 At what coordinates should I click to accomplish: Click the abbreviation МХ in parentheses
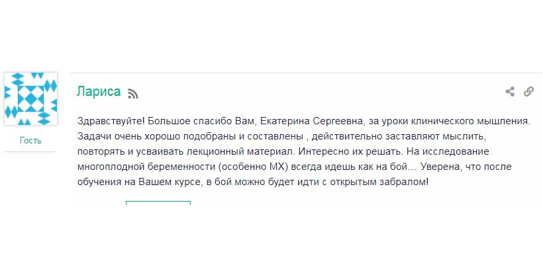[x=275, y=167]
